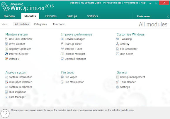The image size is (170, 119).
Task: Switch to the Overview tab
Action: 10,16
